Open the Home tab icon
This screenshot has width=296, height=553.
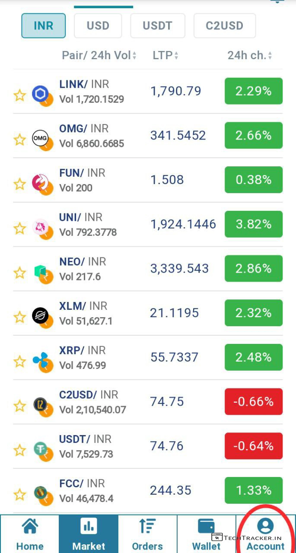pos(29,527)
